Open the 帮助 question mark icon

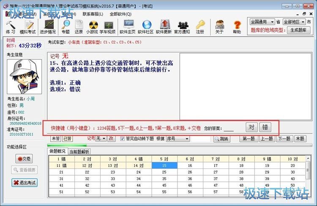click(x=237, y=27)
